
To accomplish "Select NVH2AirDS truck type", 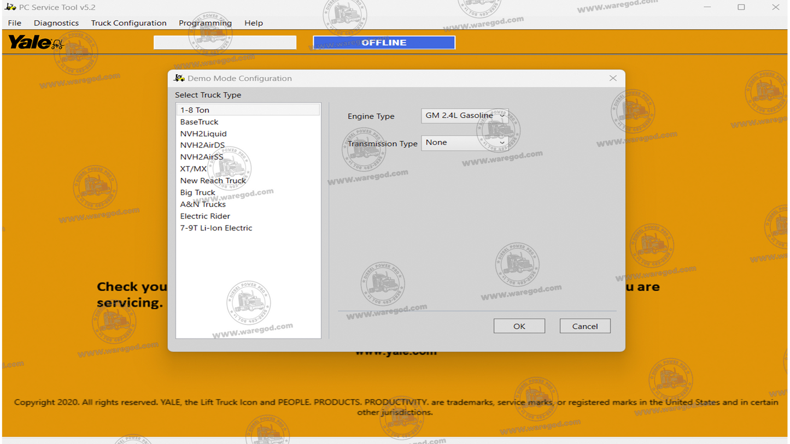I will tap(248, 145).
